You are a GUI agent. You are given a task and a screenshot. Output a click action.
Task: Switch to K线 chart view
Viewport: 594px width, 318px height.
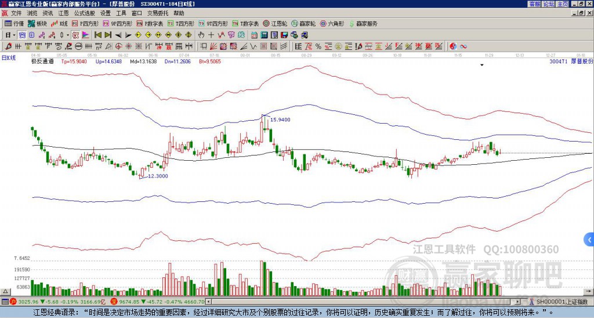pos(59,23)
